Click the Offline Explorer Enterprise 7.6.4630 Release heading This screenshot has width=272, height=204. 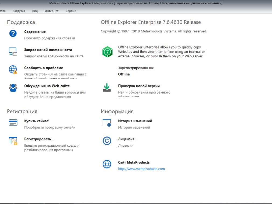[151, 22]
